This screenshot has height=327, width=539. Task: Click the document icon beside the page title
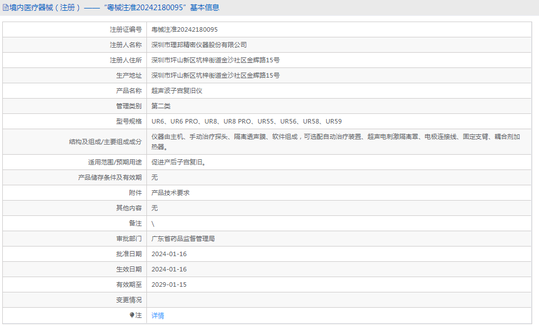pyautogui.click(x=6, y=7)
